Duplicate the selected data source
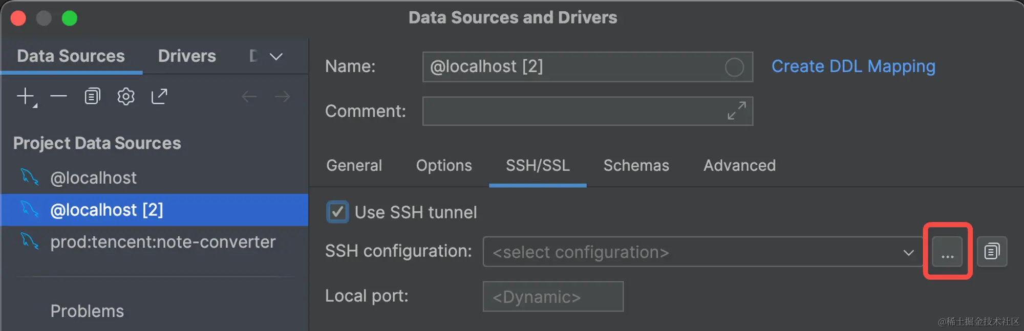 pyautogui.click(x=92, y=96)
